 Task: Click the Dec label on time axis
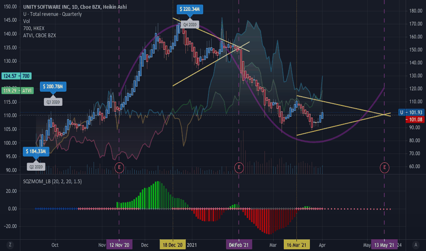(x=145, y=245)
